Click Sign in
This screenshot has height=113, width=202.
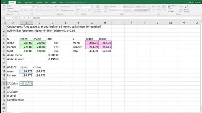tap(191, 3)
